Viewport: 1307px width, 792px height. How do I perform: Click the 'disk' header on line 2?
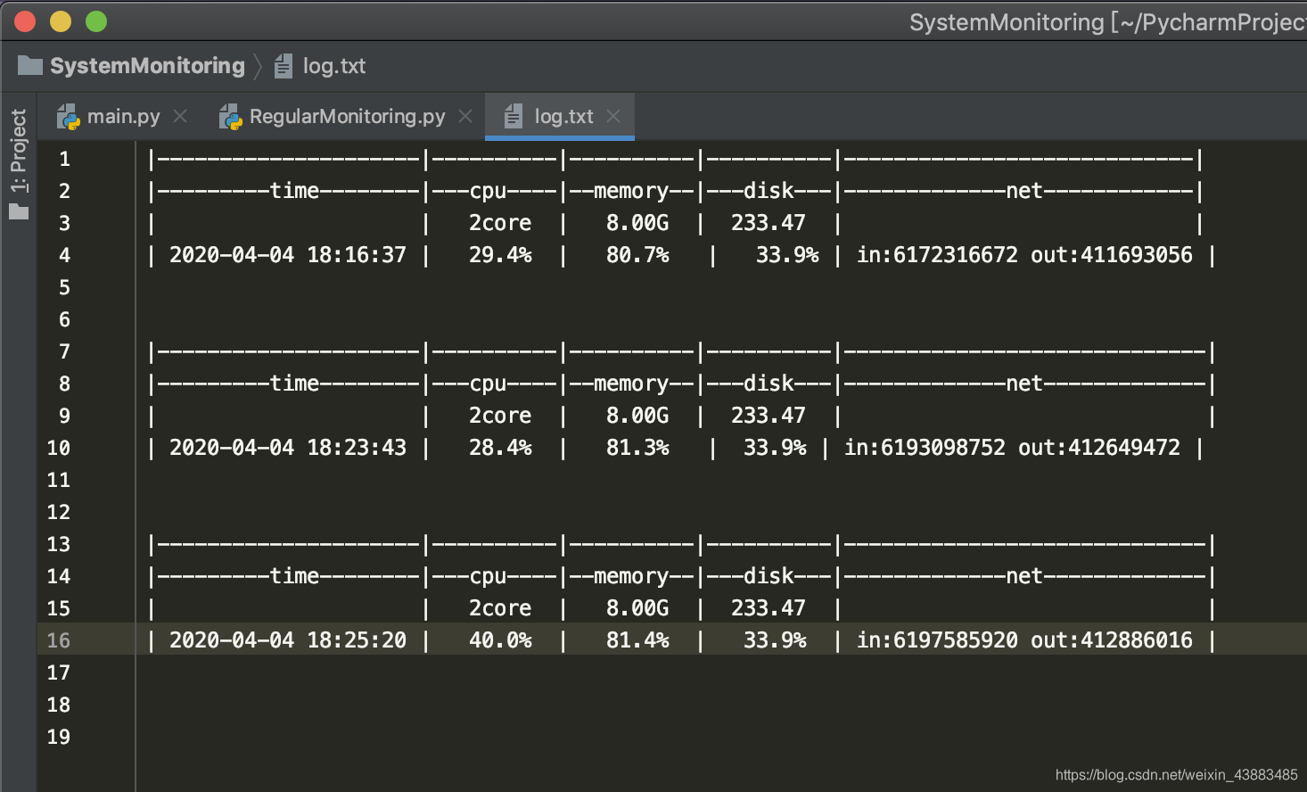pyautogui.click(x=769, y=191)
